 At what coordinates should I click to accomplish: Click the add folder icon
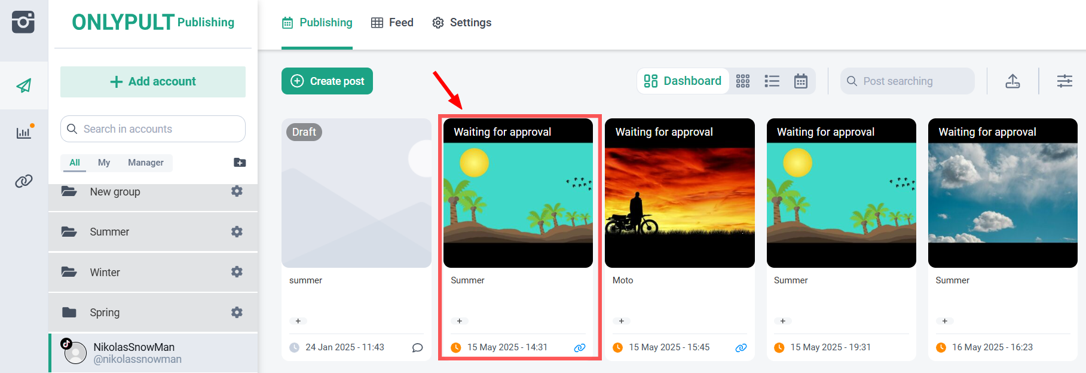[240, 163]
